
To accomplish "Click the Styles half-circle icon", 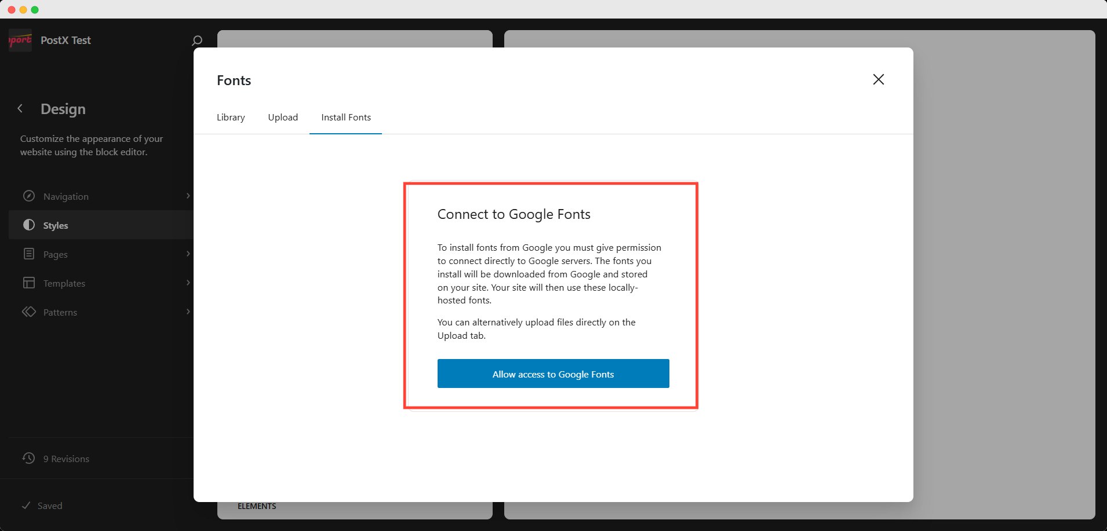I will pyautogui.click(x=29, y=225).
